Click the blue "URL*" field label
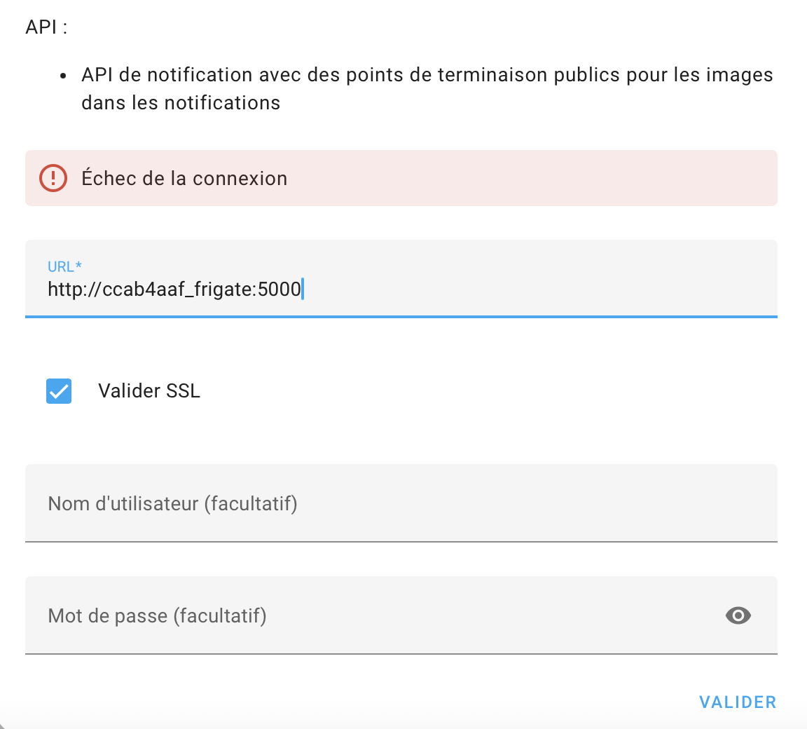Viewport: 807px width, 729px height. [x=64, y=266]
